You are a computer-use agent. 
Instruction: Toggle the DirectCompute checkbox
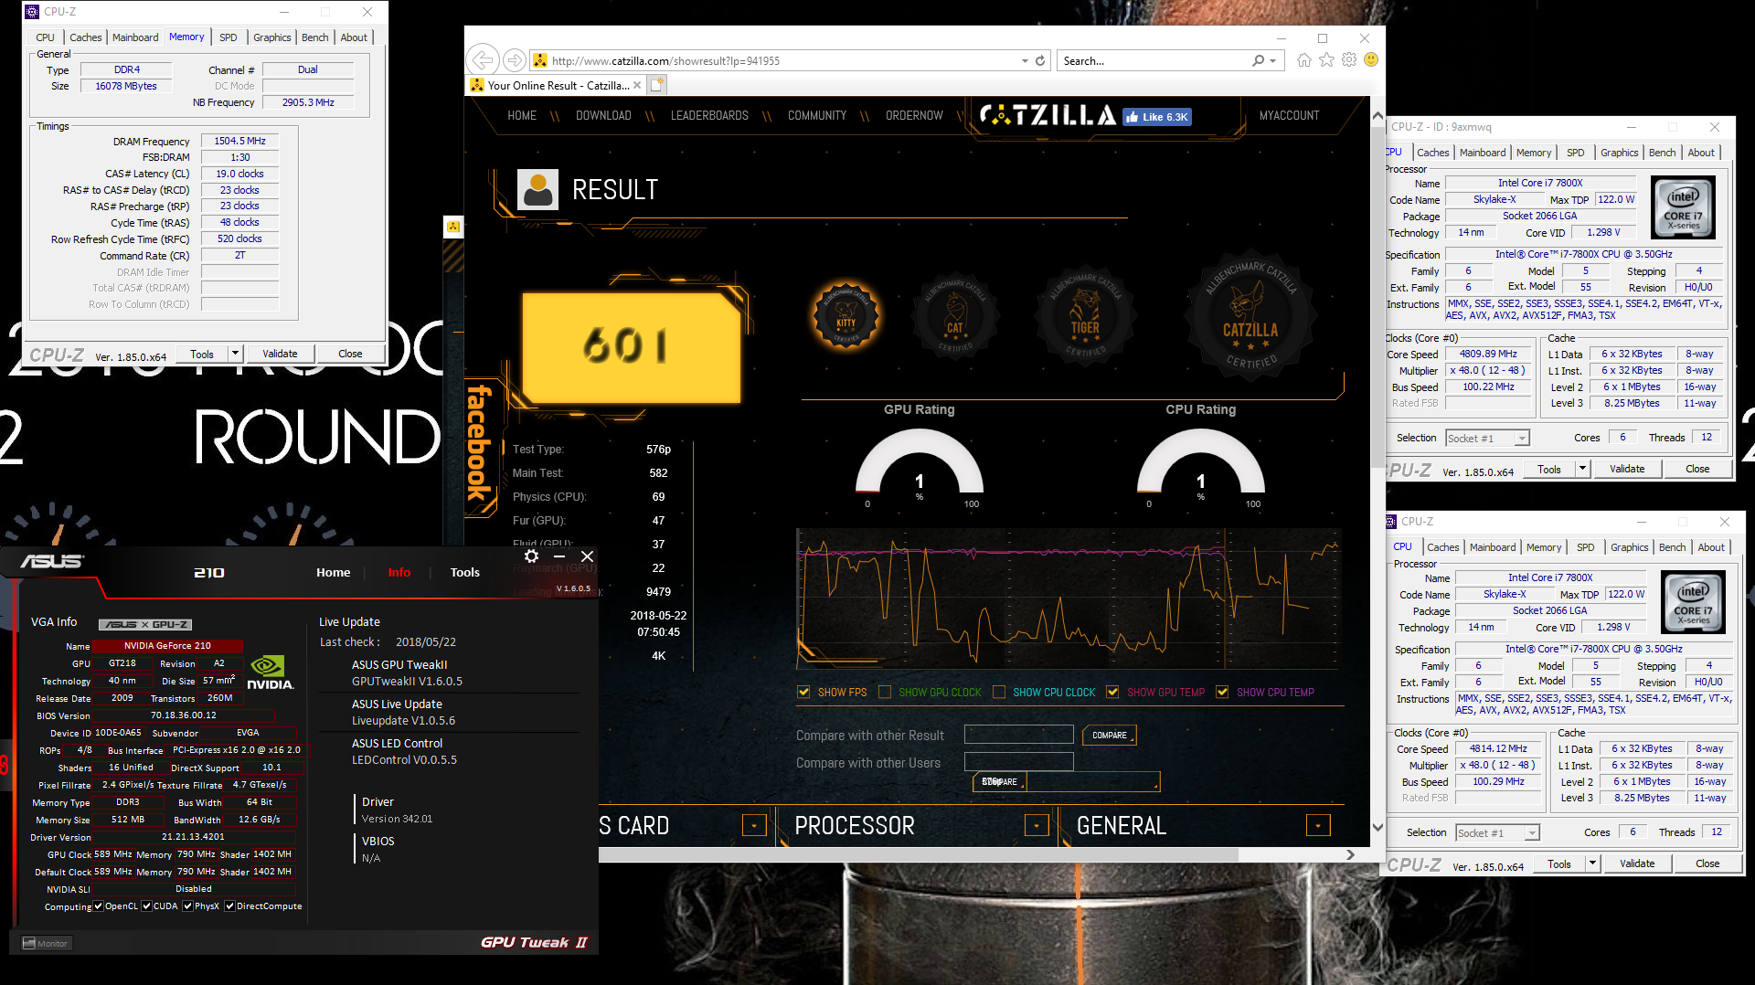point(229,906)
